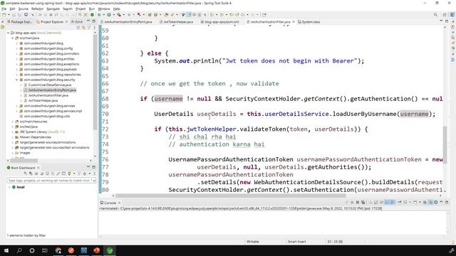The width and height of the screenshot is (456, 256).
Task: Click the New file toolbar icon
Action: pyautogui.click(x=4, y=14)
